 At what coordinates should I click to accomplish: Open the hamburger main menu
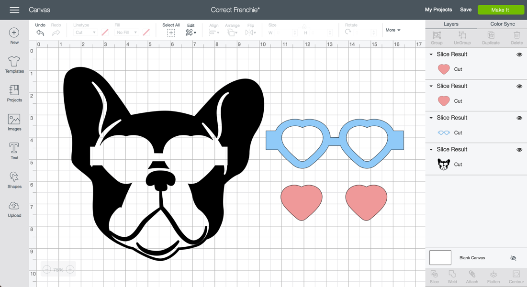14,10
